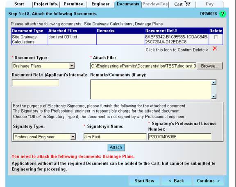Screen dimensions: 236x187
Task: Click the Browse... button
Action: (x=210, y=66)
